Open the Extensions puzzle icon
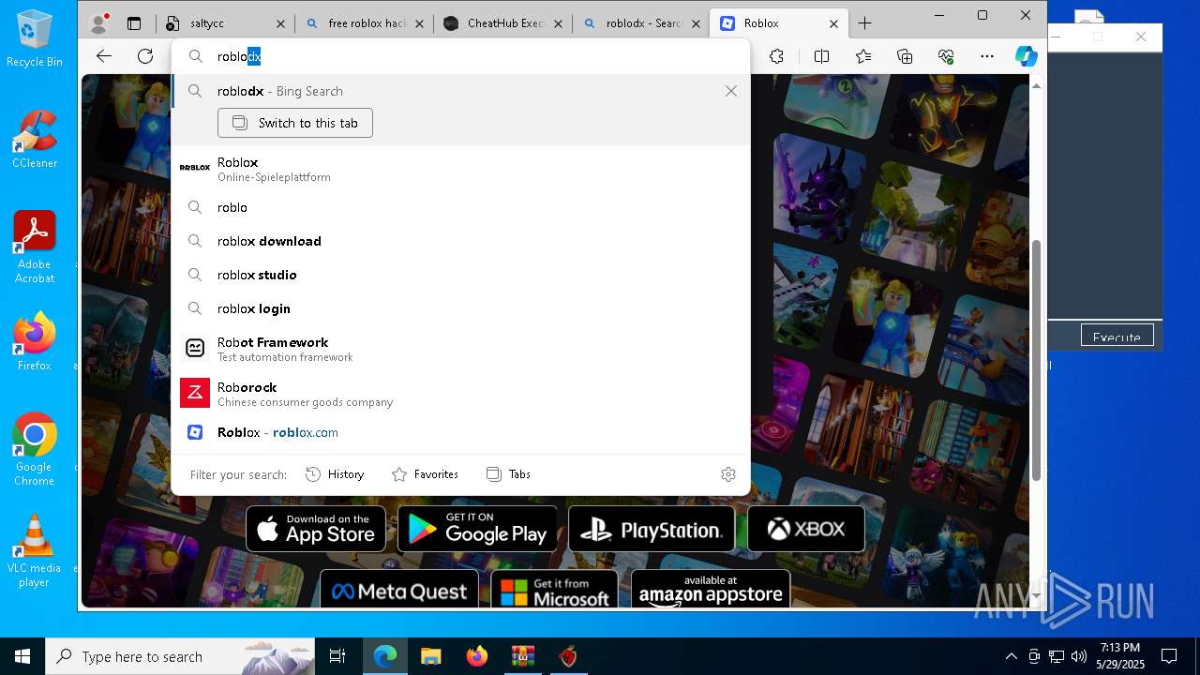 click(x=776, y=56)
